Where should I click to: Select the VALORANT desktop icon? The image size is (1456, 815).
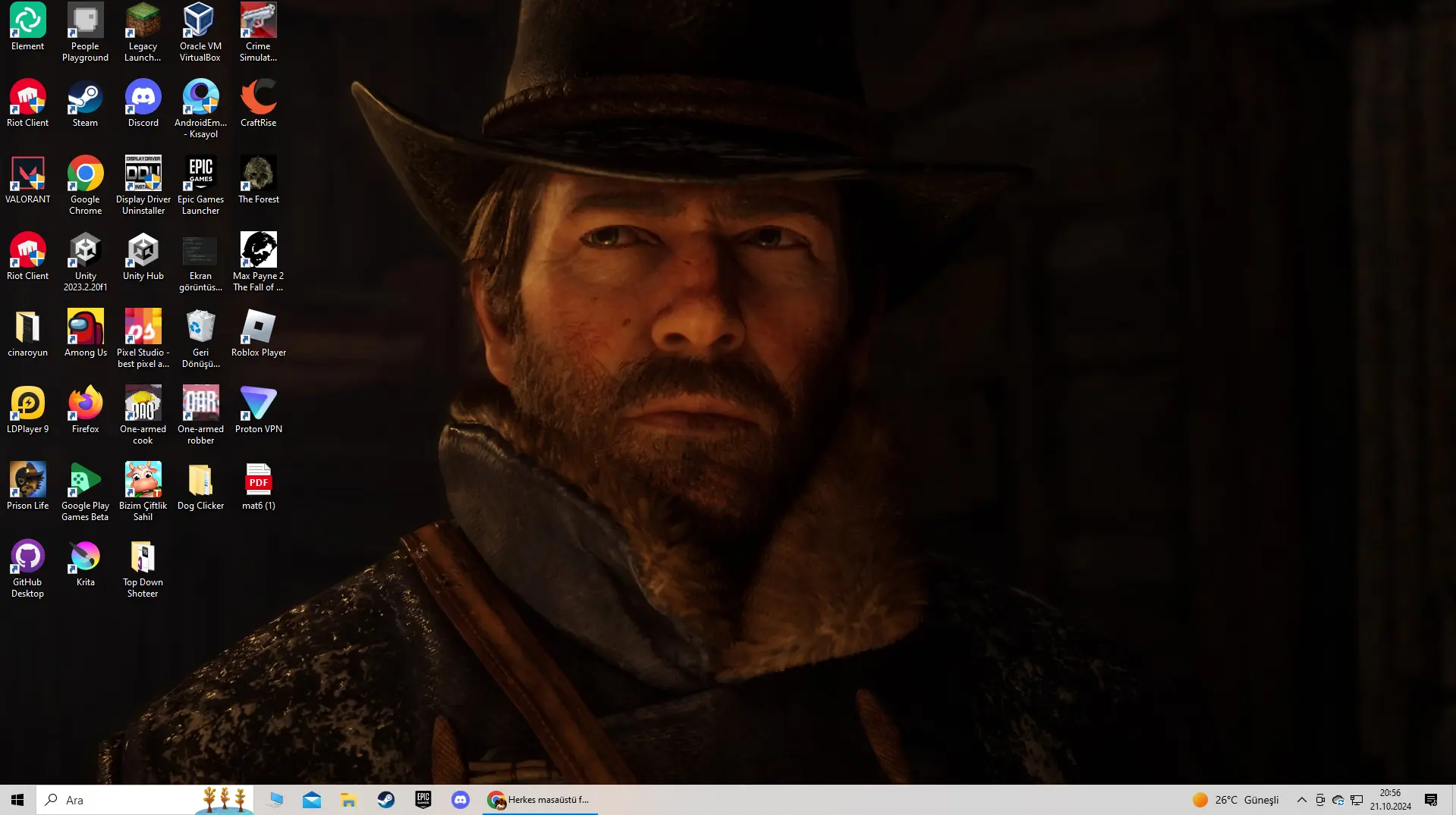[28, 180]
